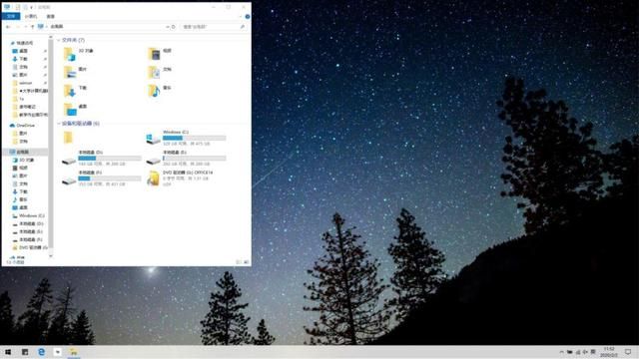The image size is (639, 359).
Task: Collapse the Folders (7) group
Action: pos(59,40)
